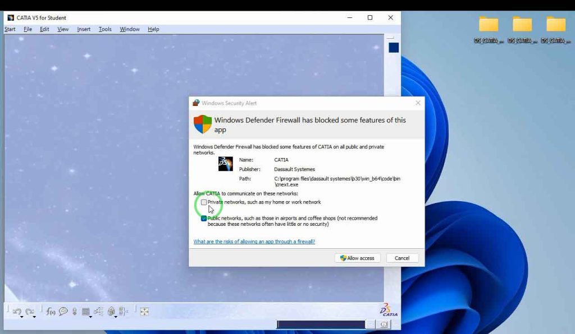Uncheck the Public networks checkbox

204,219
